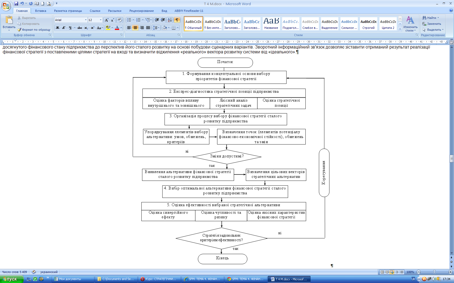
Task: Click Найти to search the document
Action: click(x=430, y=18)
